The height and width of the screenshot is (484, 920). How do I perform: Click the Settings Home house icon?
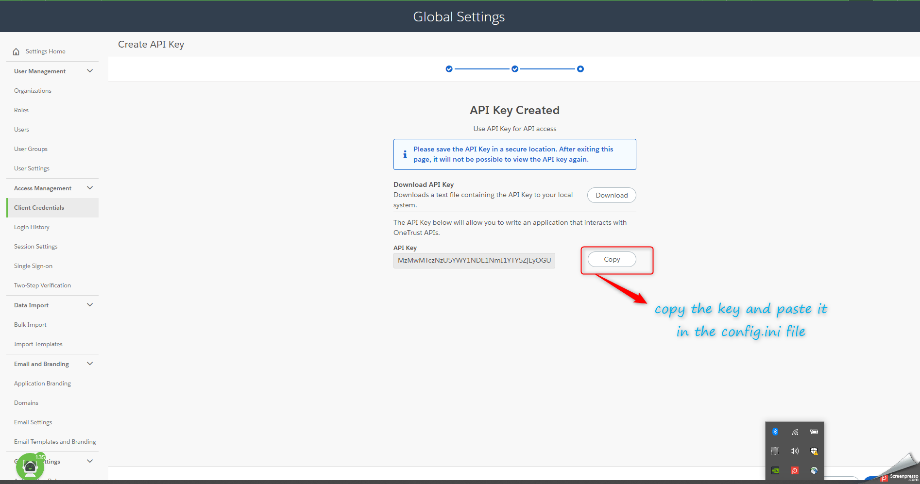[x=16, y=51]
